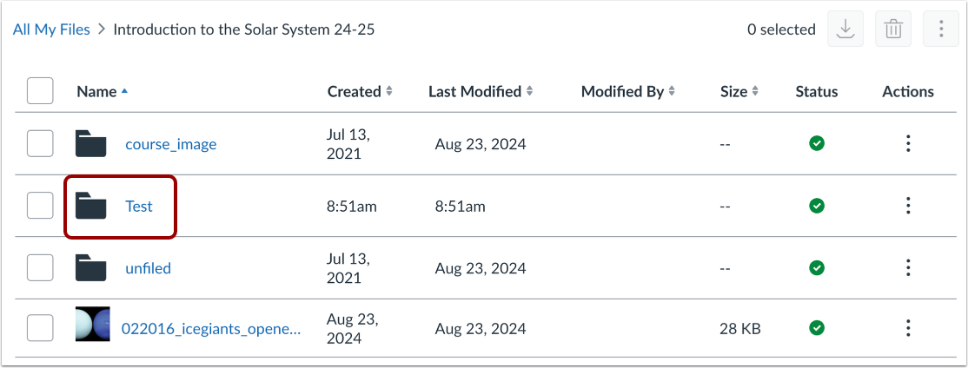Check the box for the Test folder
The image size is (968, 368).
coord(40,206)
